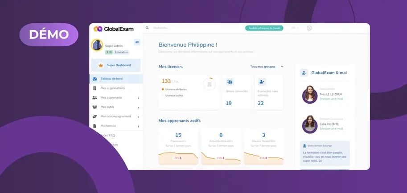Click the 'Connectés sans activités' user icon
The image size is (407, 193).
[262, 82]
